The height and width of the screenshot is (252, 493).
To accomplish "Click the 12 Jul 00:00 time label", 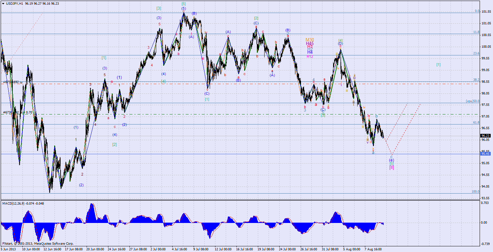I will [x=224, y=249].
